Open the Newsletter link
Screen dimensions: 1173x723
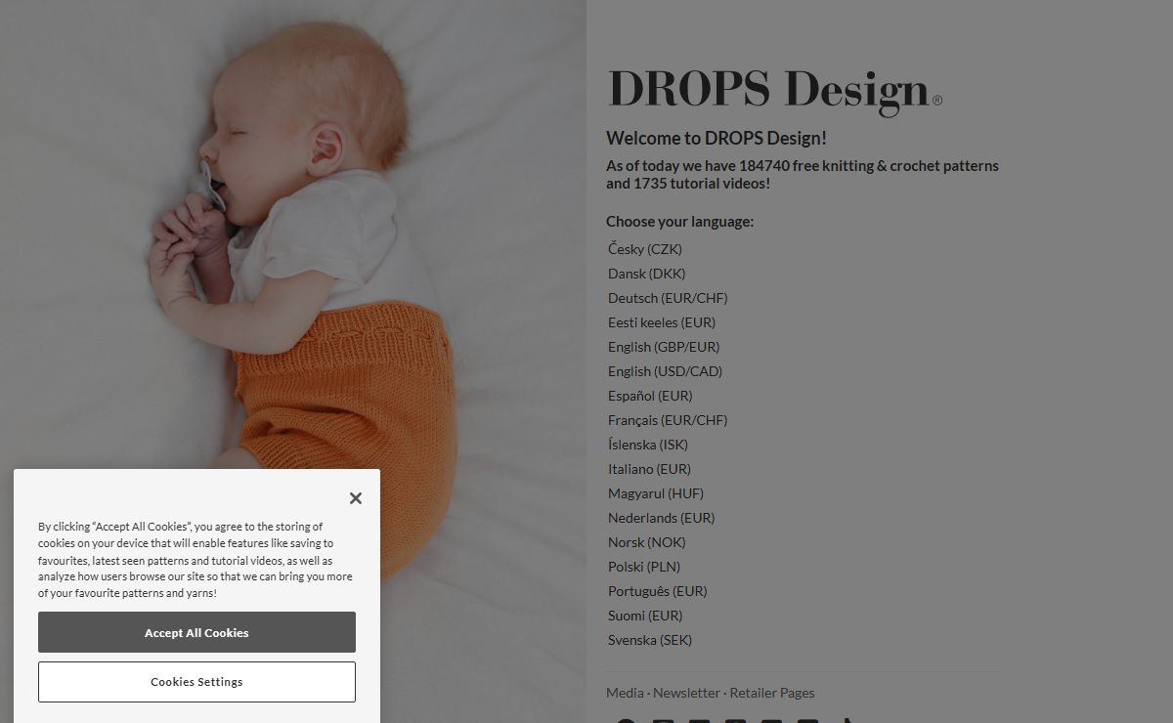point(686,693)
